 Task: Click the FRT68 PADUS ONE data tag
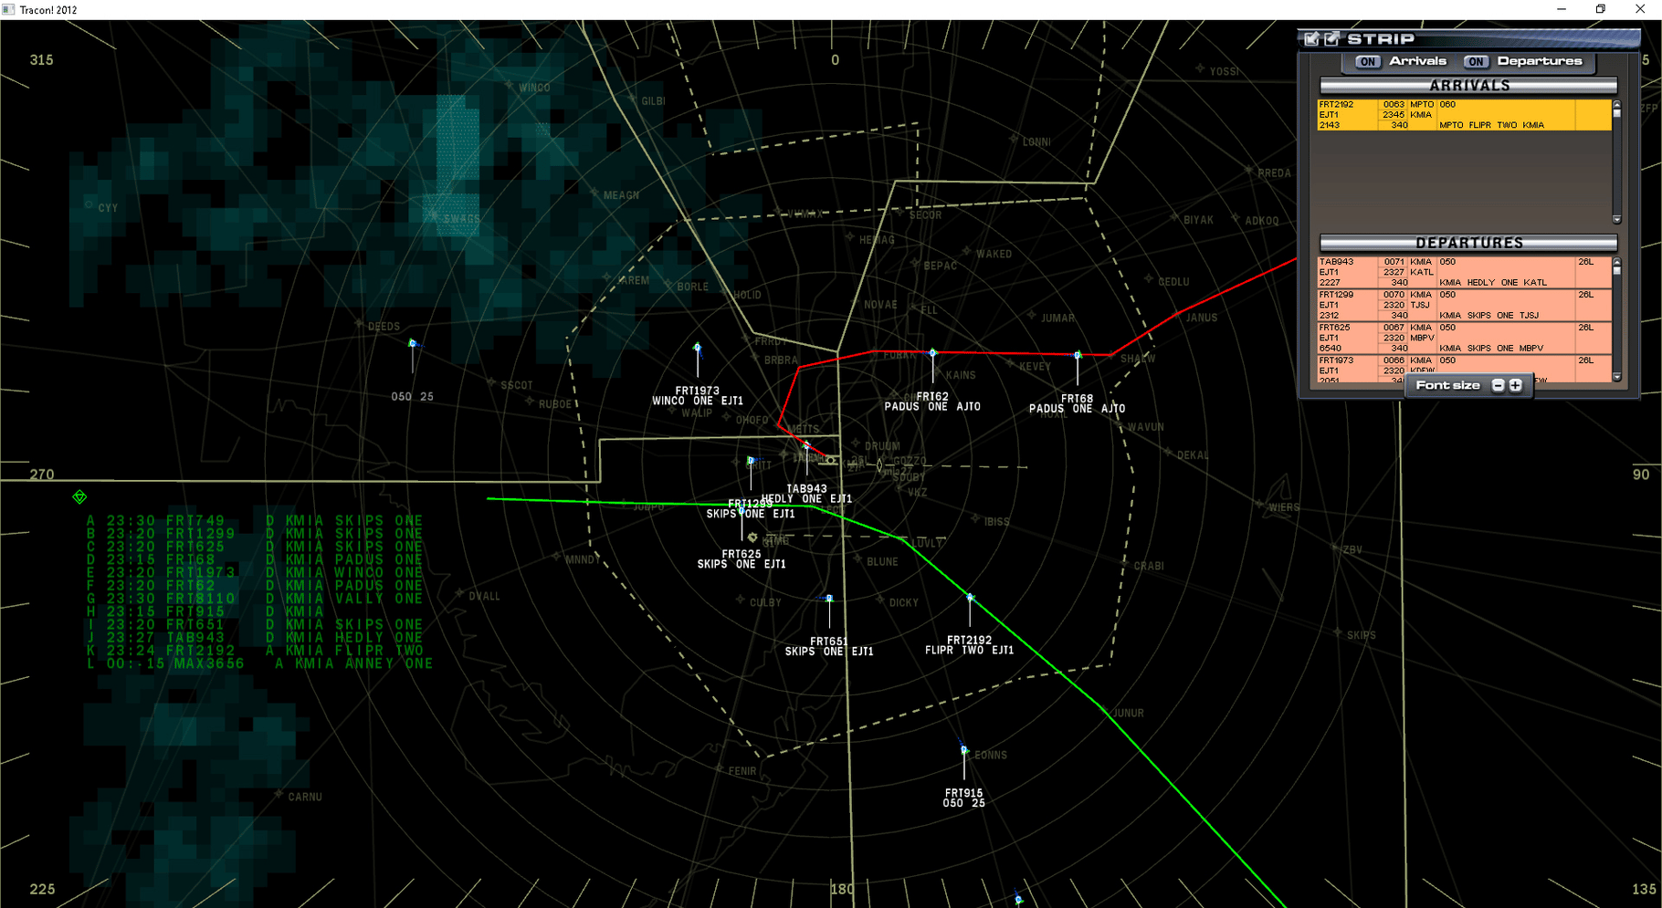click(x=1078, y=403)
